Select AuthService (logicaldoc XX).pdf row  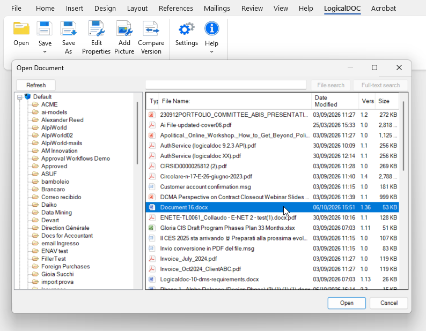point(272,156)
